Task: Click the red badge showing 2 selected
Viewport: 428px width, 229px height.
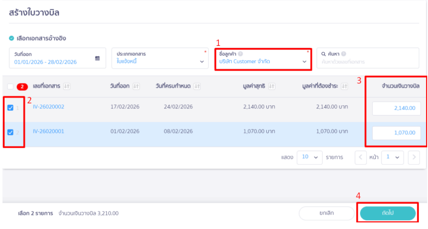Action: pyautogui.click(x=22, y=87)
